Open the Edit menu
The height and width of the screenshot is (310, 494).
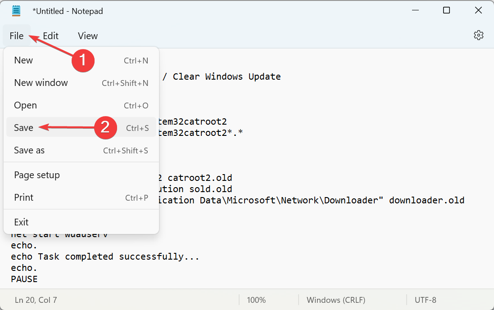pos(51,36)
